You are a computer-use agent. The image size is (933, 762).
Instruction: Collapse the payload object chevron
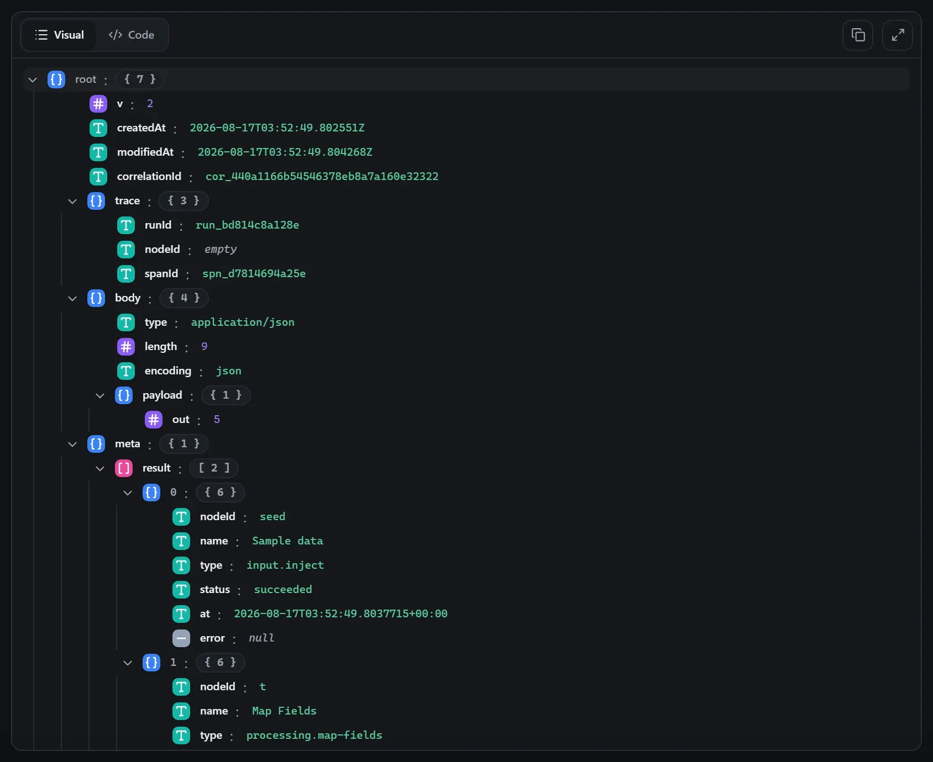[x=100, y=395]
